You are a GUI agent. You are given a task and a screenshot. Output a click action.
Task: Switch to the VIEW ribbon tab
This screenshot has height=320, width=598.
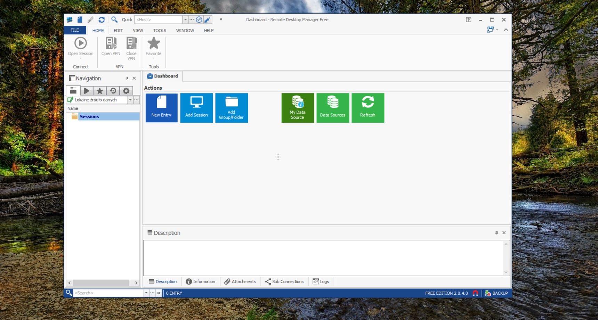[x=138, y=31]
